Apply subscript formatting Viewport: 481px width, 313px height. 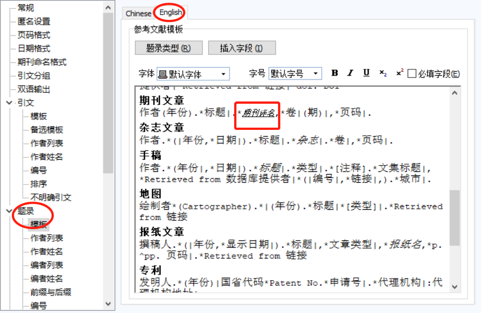[382, 74]
